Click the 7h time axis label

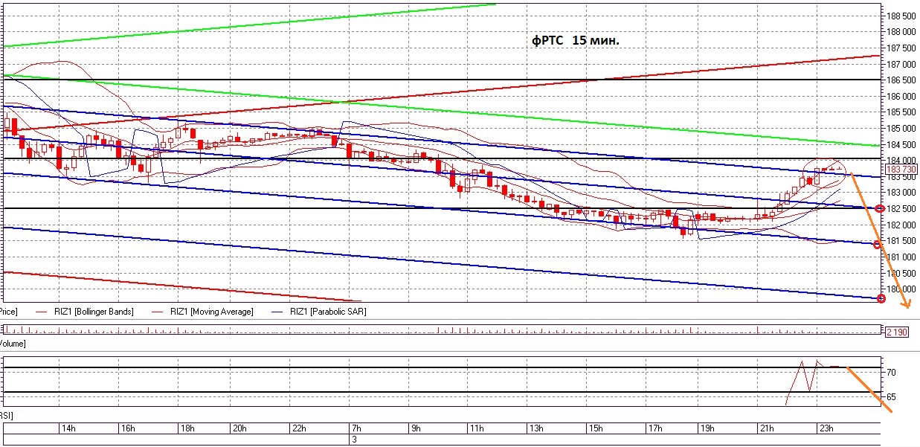pos(356,428)
